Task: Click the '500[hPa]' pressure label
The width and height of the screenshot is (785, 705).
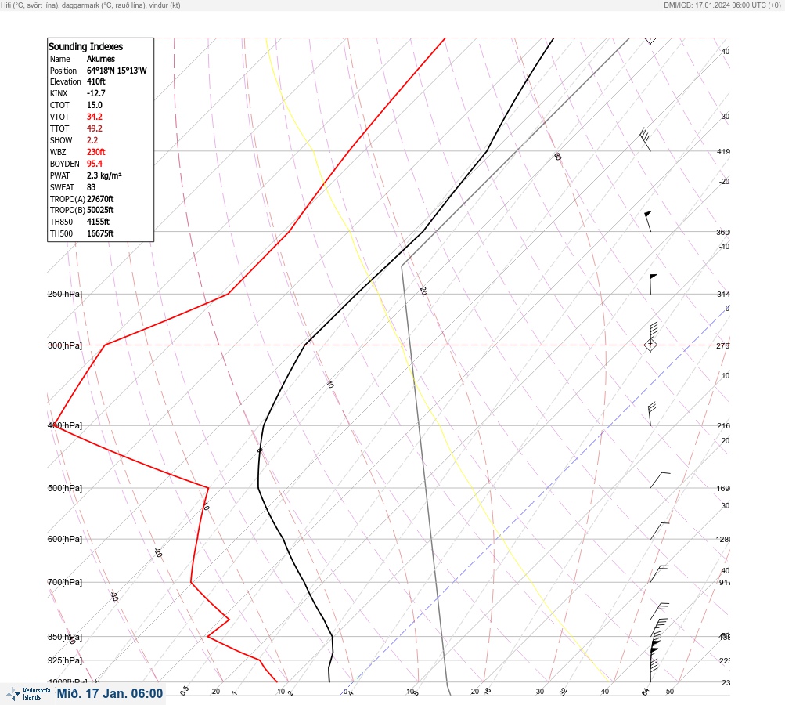Action: pos(65,488)
